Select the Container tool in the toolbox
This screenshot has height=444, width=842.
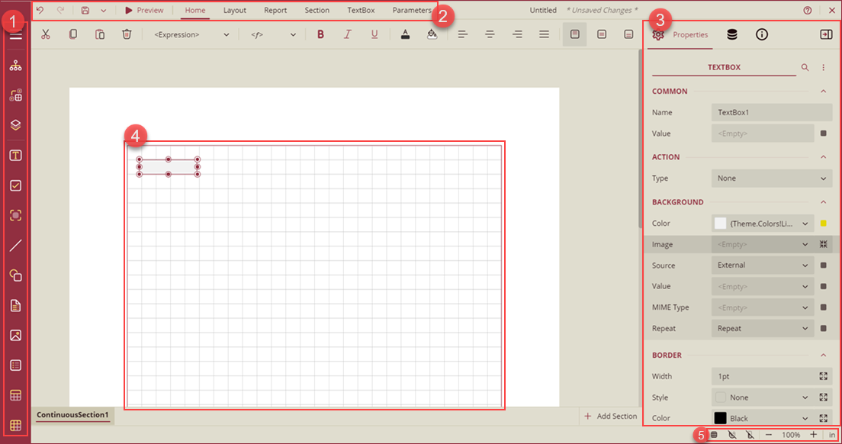tap(15, 215)
